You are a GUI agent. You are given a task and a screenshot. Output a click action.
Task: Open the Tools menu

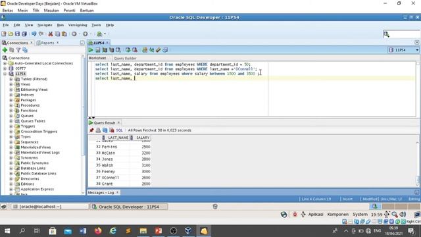tap(97, 25)
